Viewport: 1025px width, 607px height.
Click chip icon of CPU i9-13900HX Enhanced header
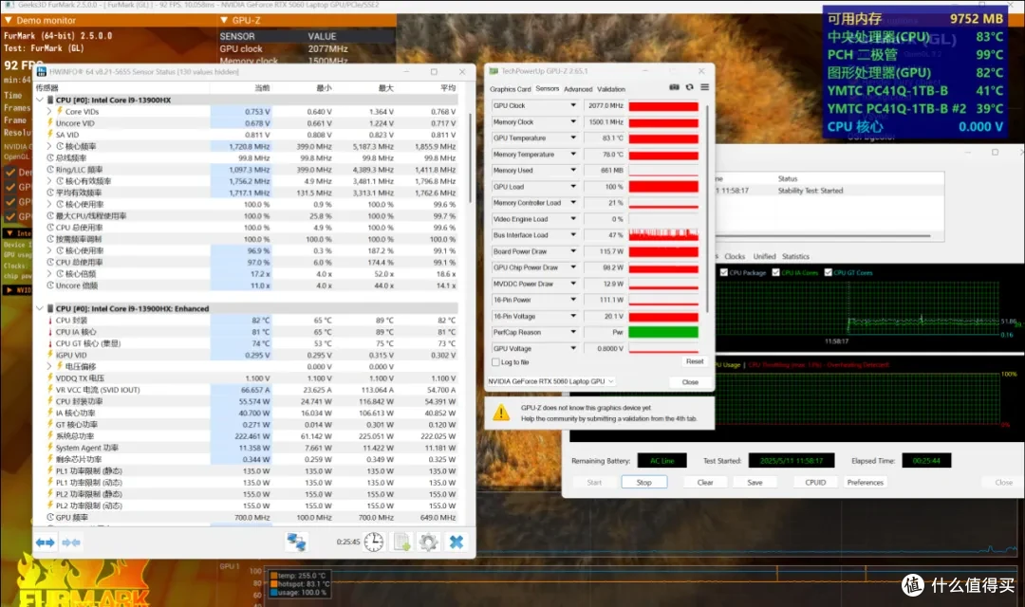coord(49,308)
